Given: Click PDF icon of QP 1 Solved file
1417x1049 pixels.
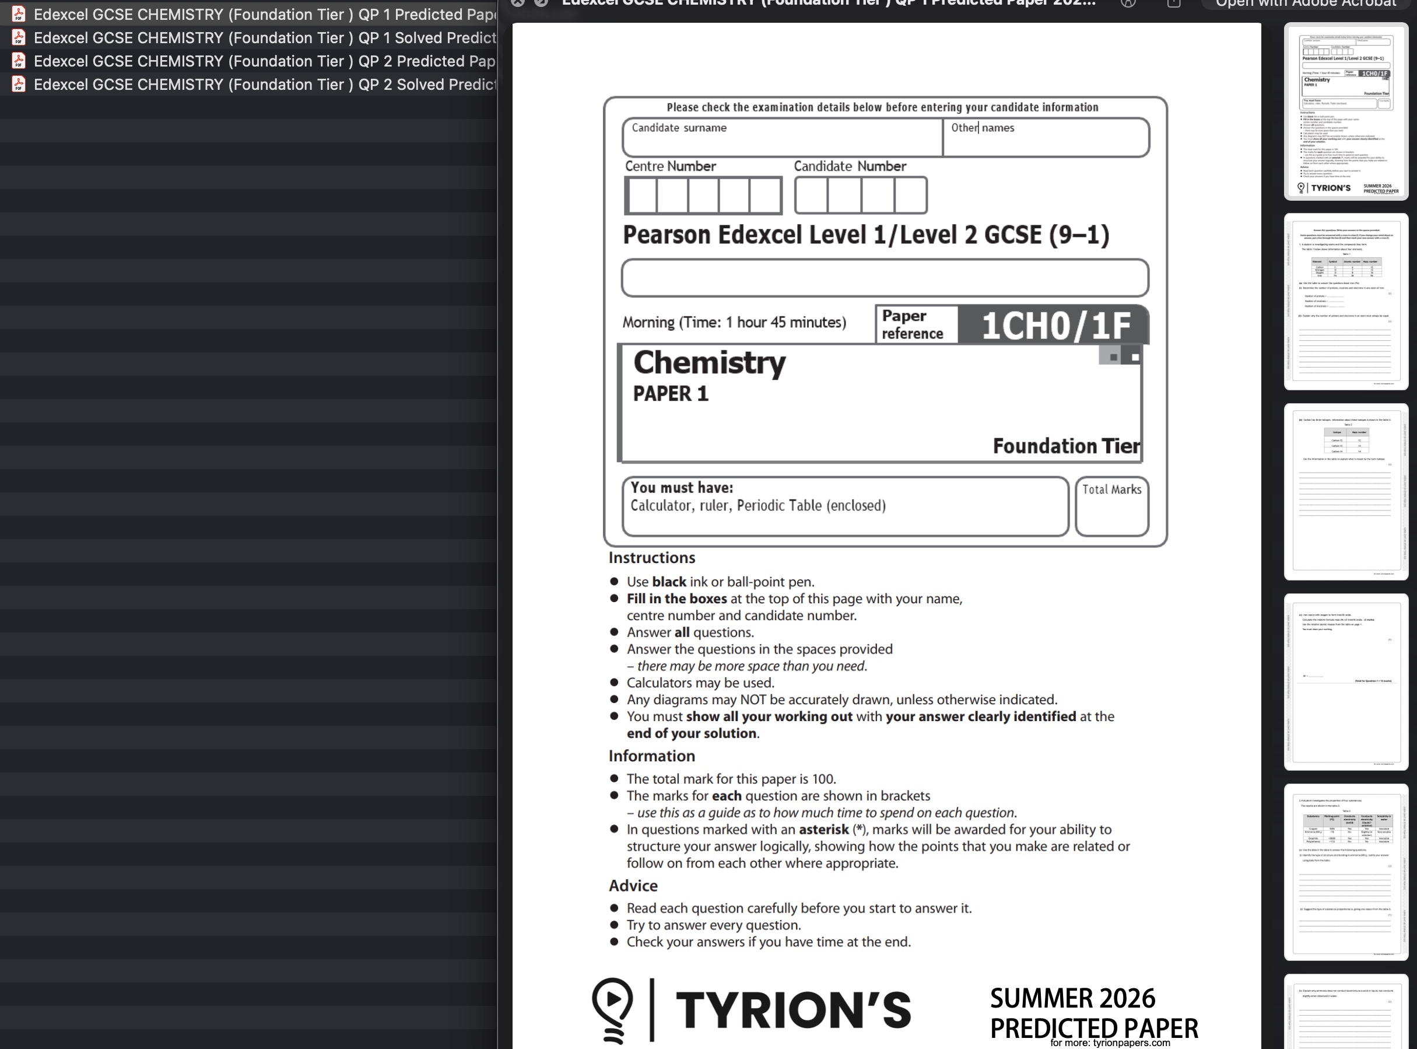Looking at the screenshot, I should tap(19, 37).
